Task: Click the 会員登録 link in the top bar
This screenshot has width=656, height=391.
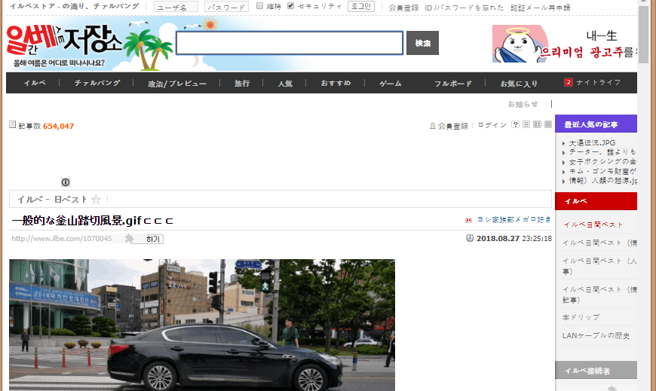Action: pyautogui.click(x=403, y=8)
